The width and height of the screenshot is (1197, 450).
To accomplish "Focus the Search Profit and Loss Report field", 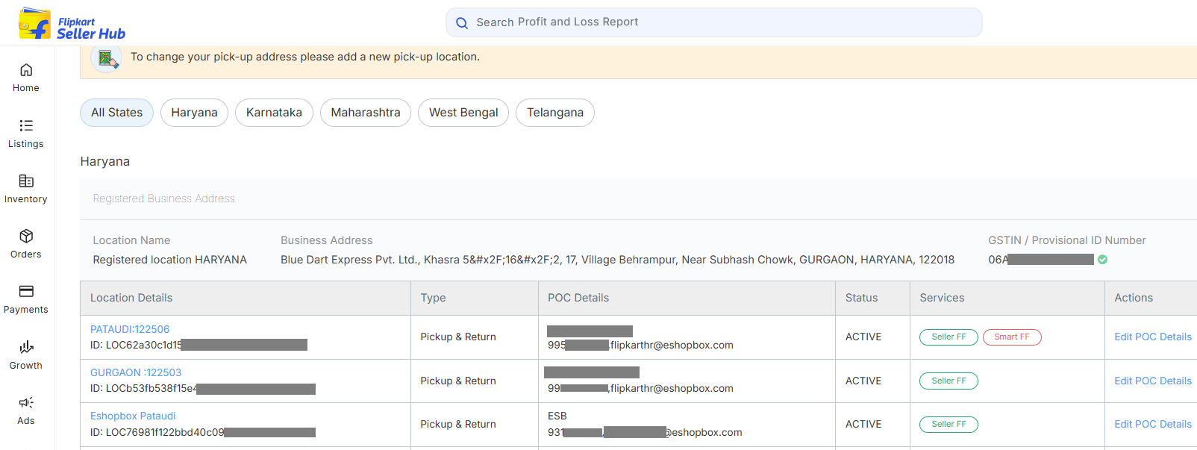I will [714, 22].
